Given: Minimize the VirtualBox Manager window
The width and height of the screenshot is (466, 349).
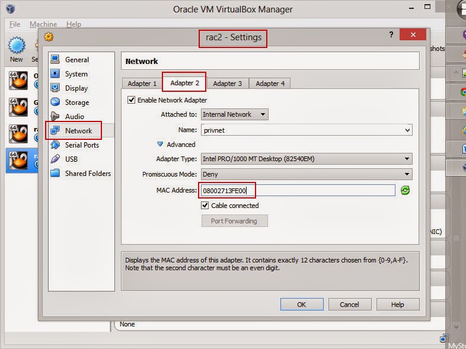Looking at the screenshot, I should click(411, 8).
